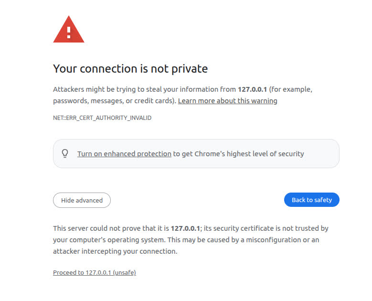Image resolution: width=372 pixels, height=301 pixels.
Task: Click the lightbulb icon in the suggestion box
Action: 65,153
